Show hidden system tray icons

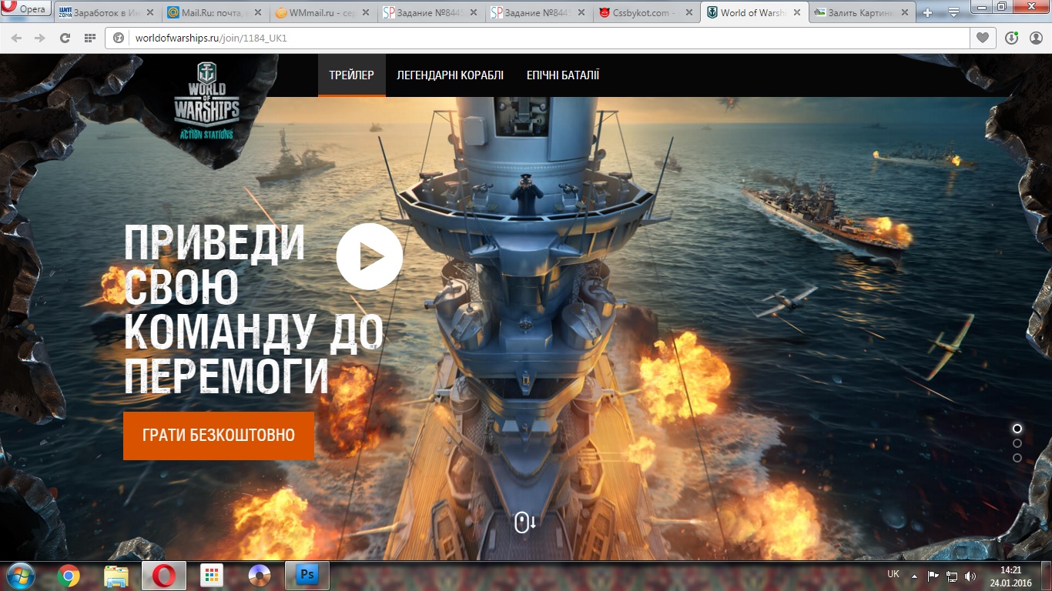pyautogui.click(x=914, y=576)
